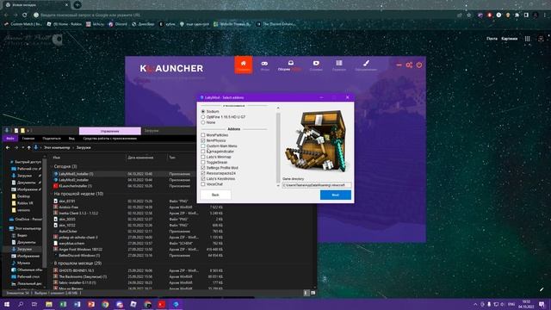Open Explorer recent locations dropdown arrow

[23, 147]
